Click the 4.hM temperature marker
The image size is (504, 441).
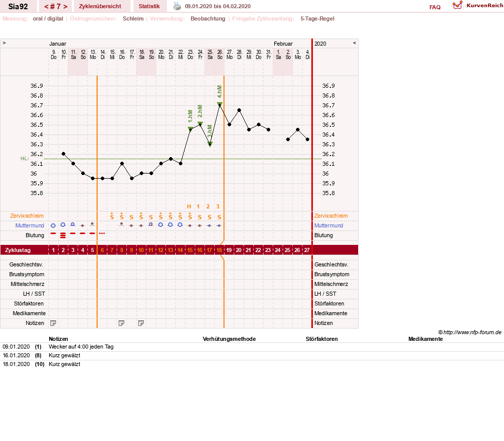219,104
